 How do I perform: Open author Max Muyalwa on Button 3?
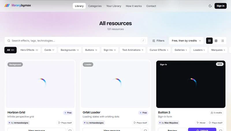coord(169,123)
